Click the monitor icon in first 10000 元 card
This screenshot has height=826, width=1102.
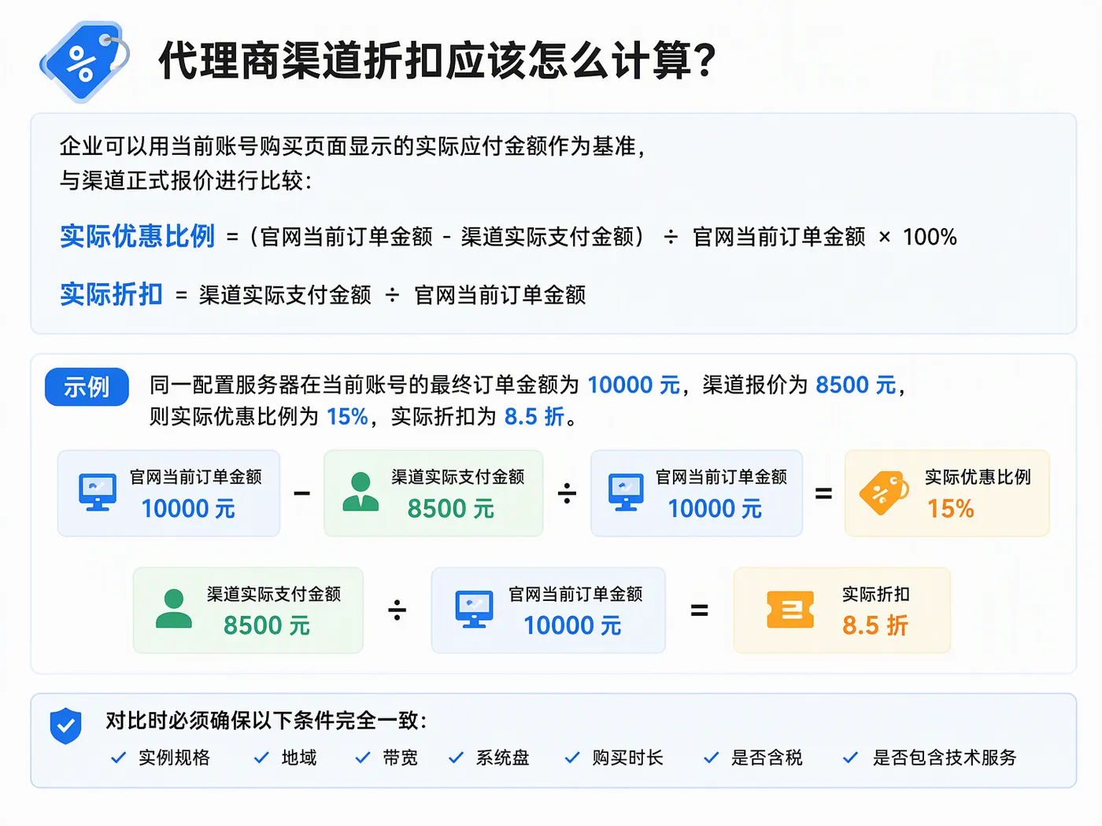(98, 492)
